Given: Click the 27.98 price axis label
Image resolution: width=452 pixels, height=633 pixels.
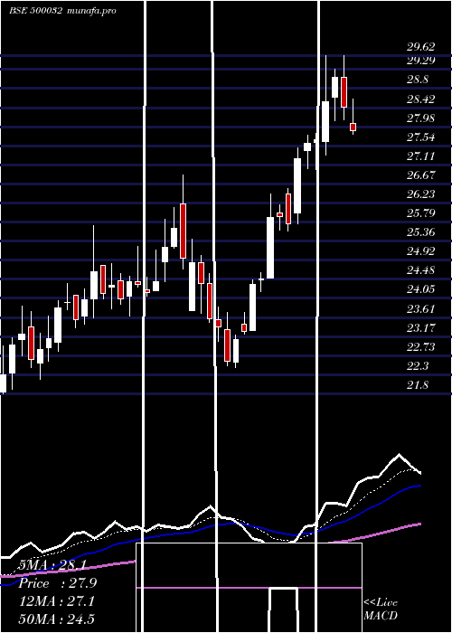Looking at the screenshot, I should point(420,118).
